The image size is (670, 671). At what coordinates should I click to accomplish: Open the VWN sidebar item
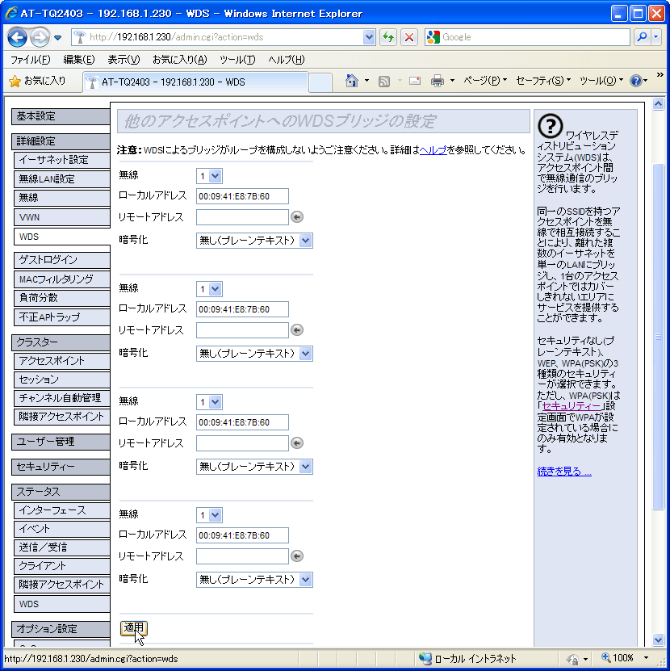pyautogui.click(x=62, y=217)
